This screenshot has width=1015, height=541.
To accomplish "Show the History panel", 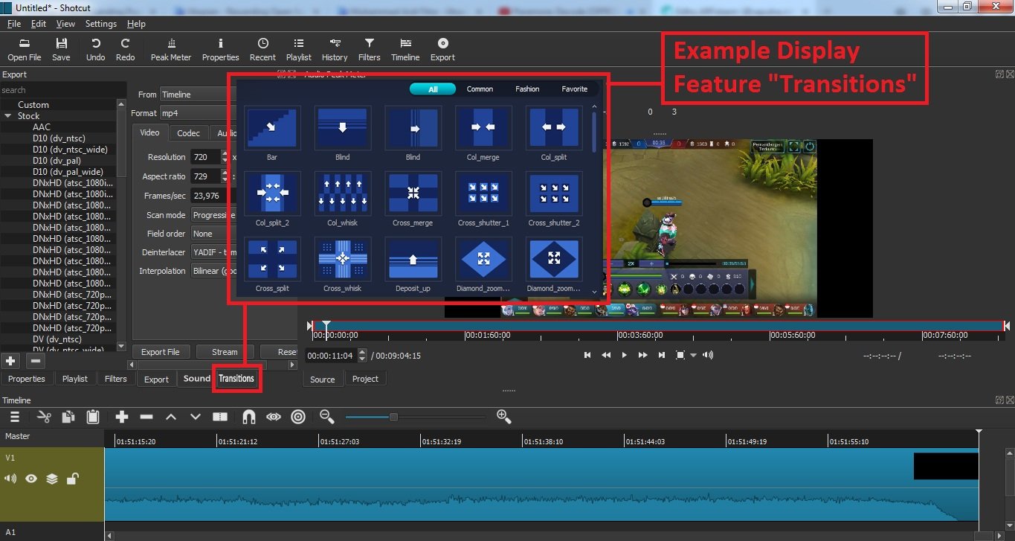I will [335, 49].
